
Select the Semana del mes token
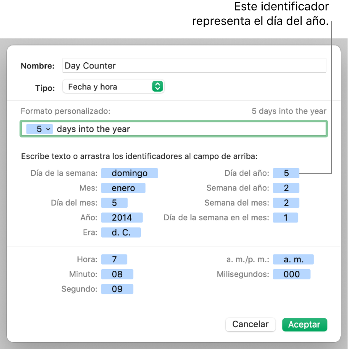tap(286, 203)
